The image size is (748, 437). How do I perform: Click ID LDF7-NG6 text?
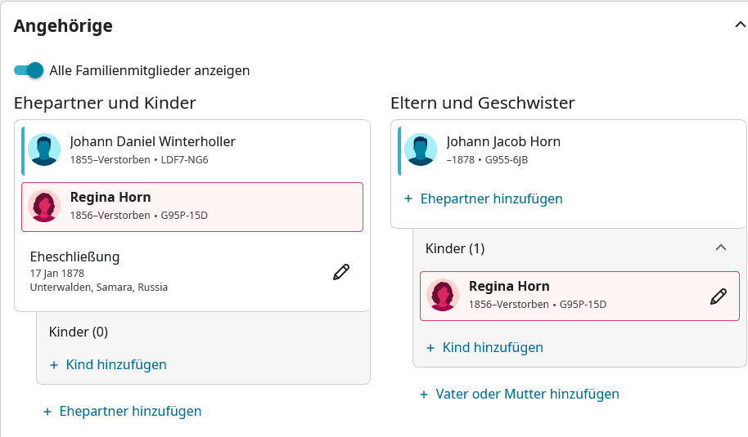click(x=185, y=160)
